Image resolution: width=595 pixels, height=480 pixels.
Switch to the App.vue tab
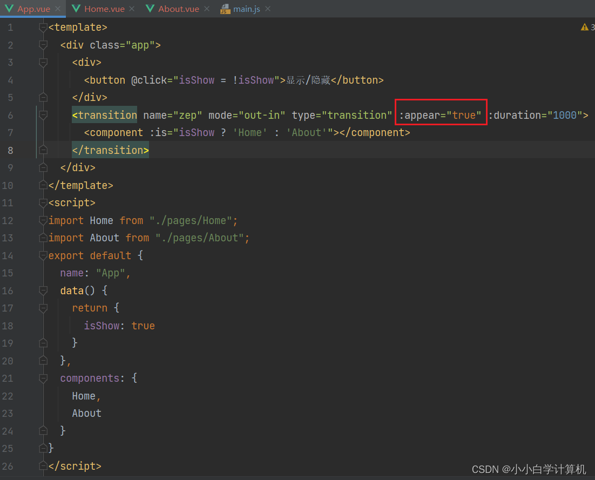coord(33,9)
